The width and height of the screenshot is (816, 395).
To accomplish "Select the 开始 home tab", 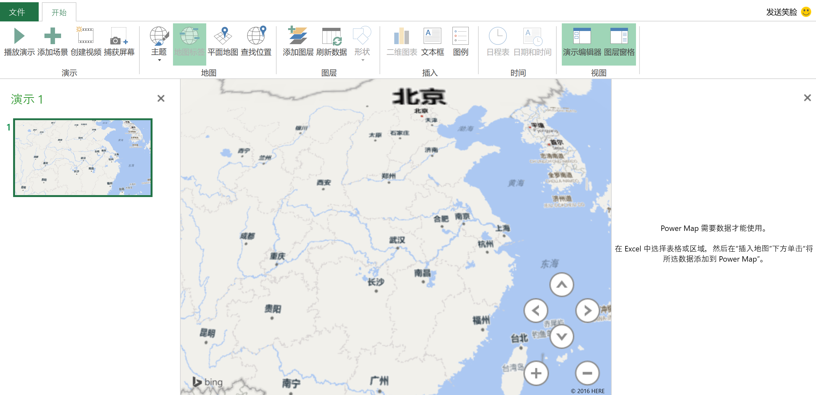I will coord(59,12).
